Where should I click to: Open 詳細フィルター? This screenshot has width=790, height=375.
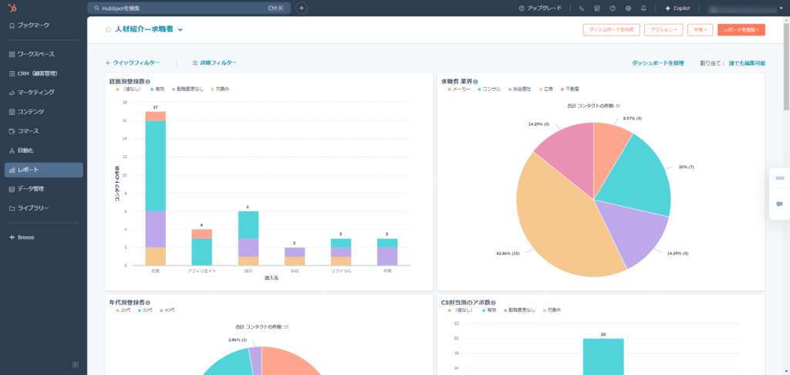[214, 63]
